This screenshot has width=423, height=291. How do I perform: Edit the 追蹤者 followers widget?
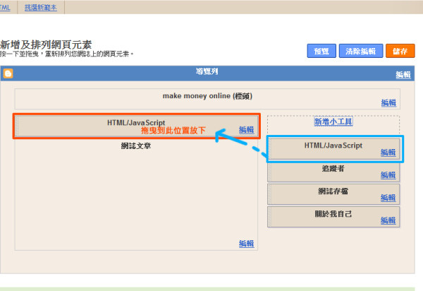[x=388, y=175]
